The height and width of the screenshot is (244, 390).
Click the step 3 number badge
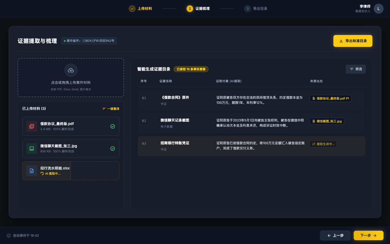[248, 9]
